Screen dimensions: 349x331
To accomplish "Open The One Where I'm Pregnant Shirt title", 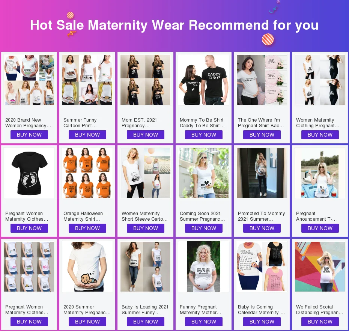I will coord(261,123).
